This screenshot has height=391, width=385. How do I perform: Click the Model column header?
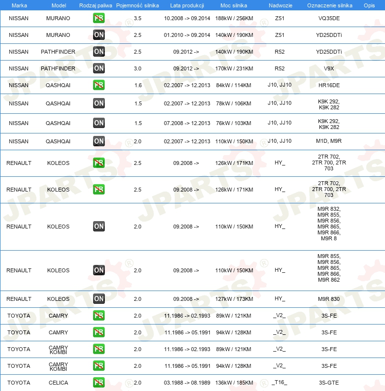pos(59,5)
